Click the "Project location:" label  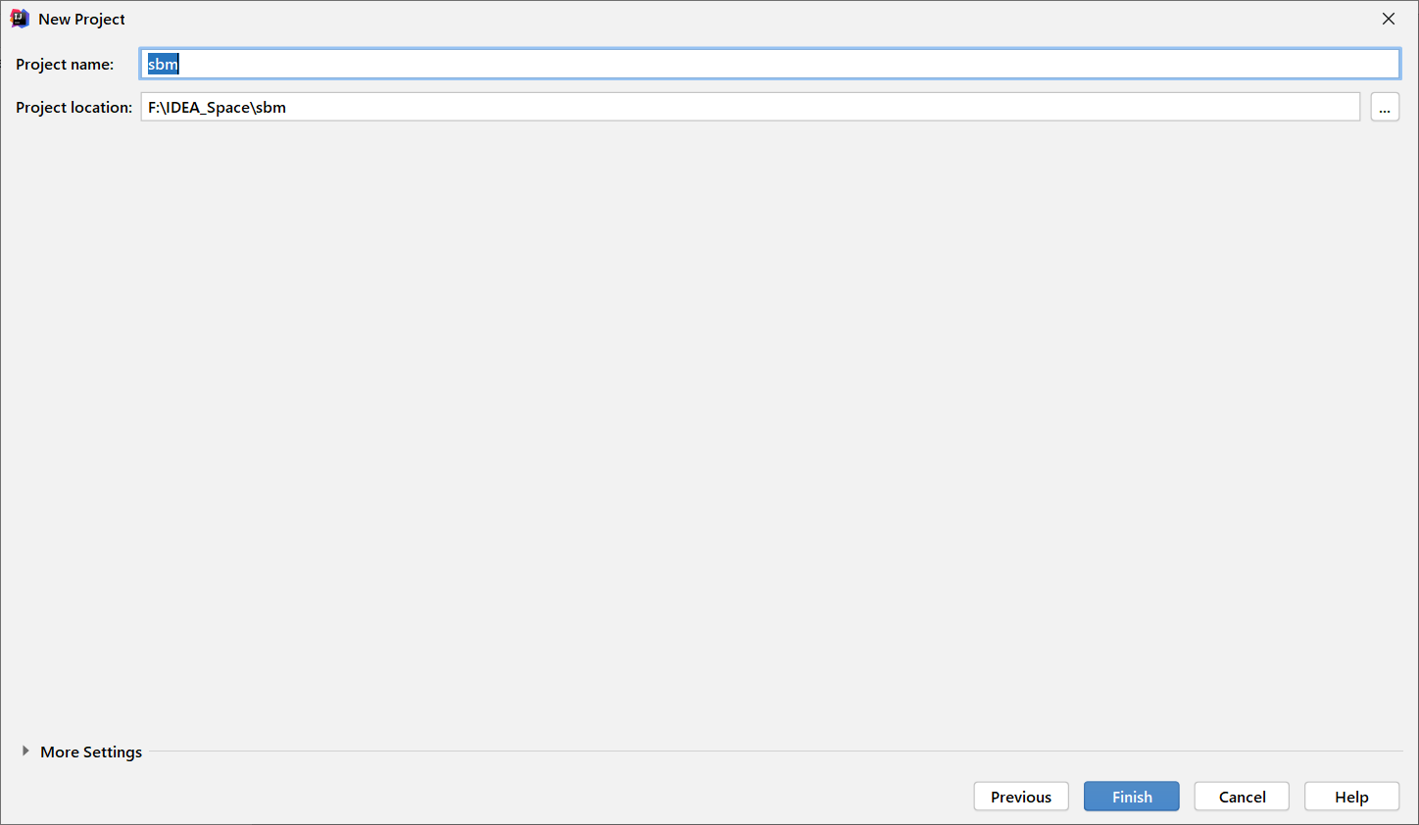pos(73,108)
